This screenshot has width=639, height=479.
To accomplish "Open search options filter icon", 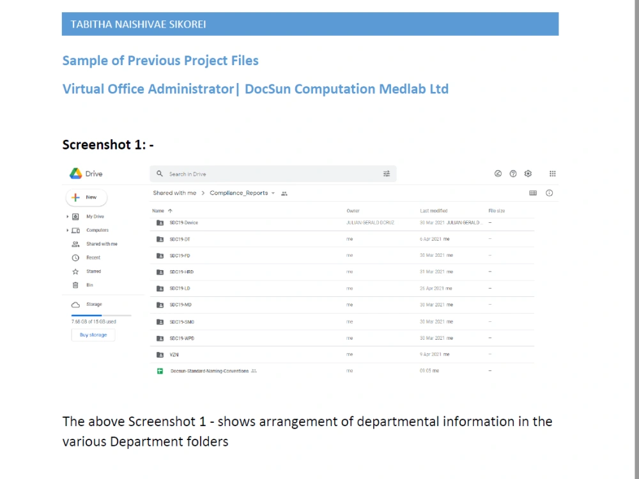I will click(387, 173).
